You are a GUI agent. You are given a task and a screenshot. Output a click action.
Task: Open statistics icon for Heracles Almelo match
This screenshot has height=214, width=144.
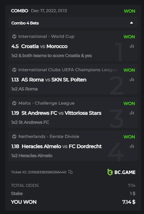(132, 146)
